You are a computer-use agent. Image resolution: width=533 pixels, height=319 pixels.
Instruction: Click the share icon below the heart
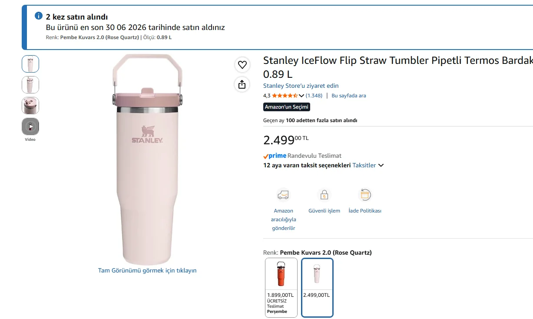[242, 84]
